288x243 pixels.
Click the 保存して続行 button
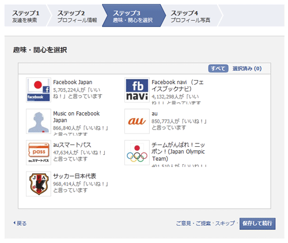(257, 223)
